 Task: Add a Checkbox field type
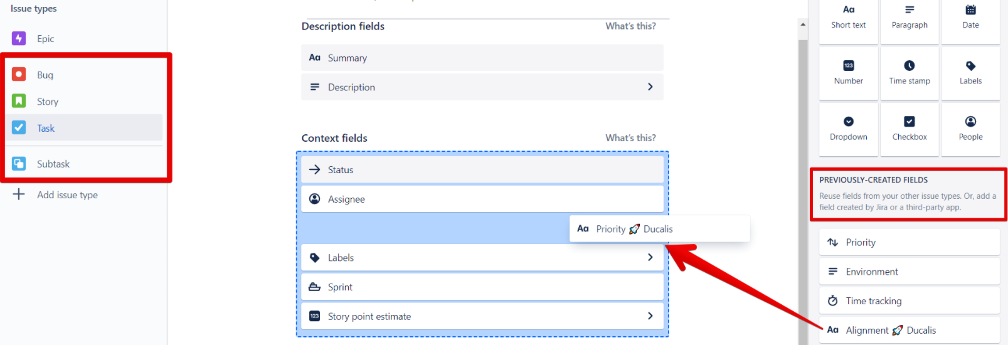tap(909, 128)
